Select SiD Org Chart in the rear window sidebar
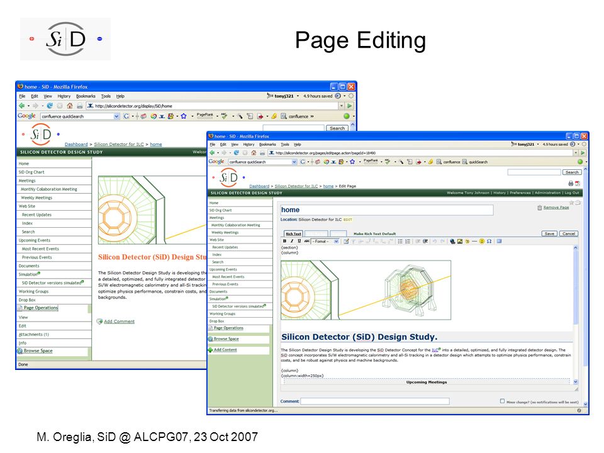The width and height of the screenshot is (604, 453). coord(31,172)
